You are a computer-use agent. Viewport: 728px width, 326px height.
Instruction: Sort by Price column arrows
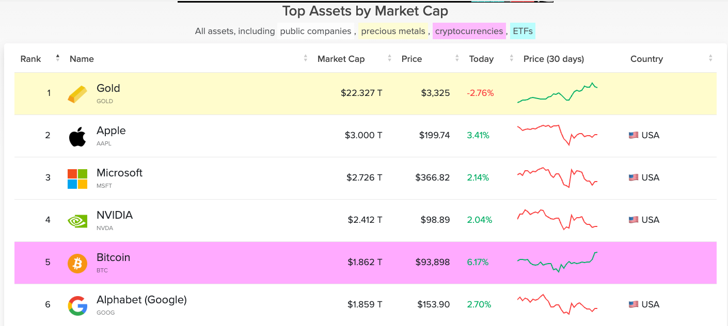pos(457,59)
